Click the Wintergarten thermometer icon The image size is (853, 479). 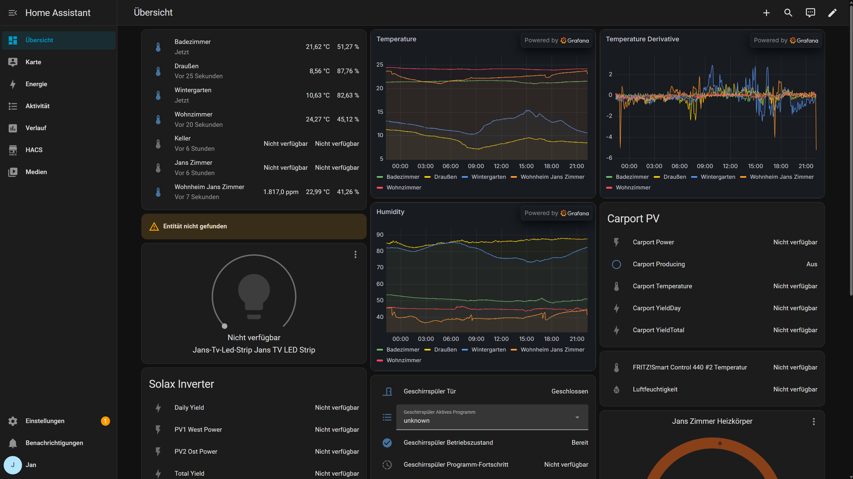tap(158, 96)
